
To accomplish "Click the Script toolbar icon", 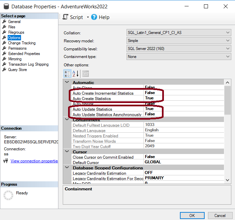I will click(x=65, y=17).
